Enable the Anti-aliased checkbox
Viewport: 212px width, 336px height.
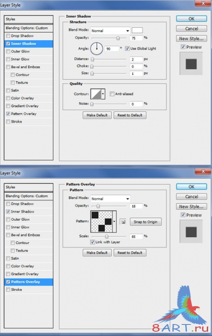click(112, 94)
